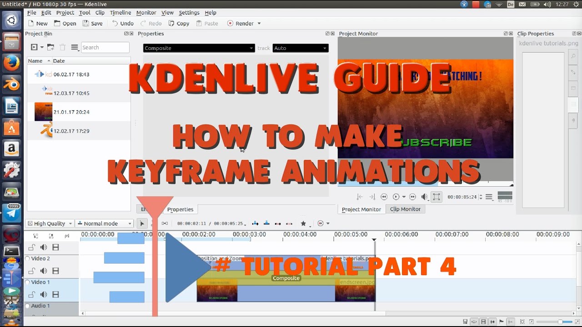This screenshot has height=327, width=582.
Task: Expand the play button dropdown arrow
Action: (x=403, y=197)
